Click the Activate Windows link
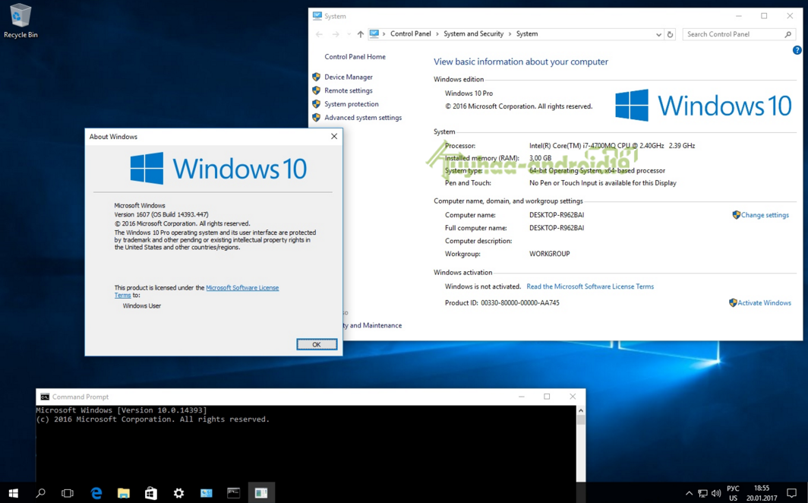Viewport: 808px width, 503px height. (764, 302)
